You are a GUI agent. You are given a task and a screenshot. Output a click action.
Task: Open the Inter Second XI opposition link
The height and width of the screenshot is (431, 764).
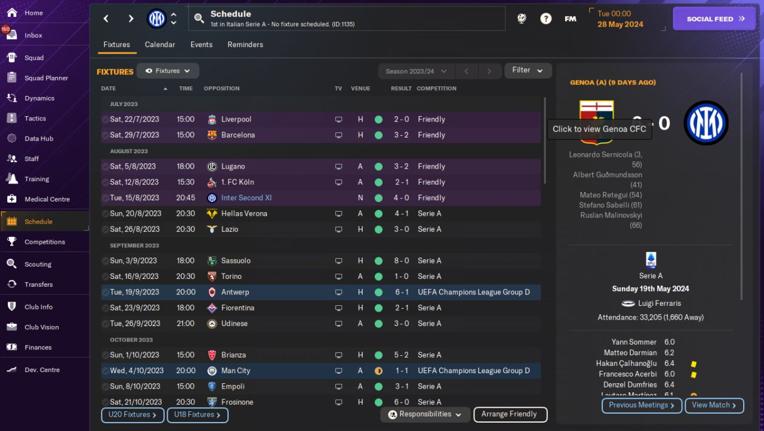[x=247, y=198]
